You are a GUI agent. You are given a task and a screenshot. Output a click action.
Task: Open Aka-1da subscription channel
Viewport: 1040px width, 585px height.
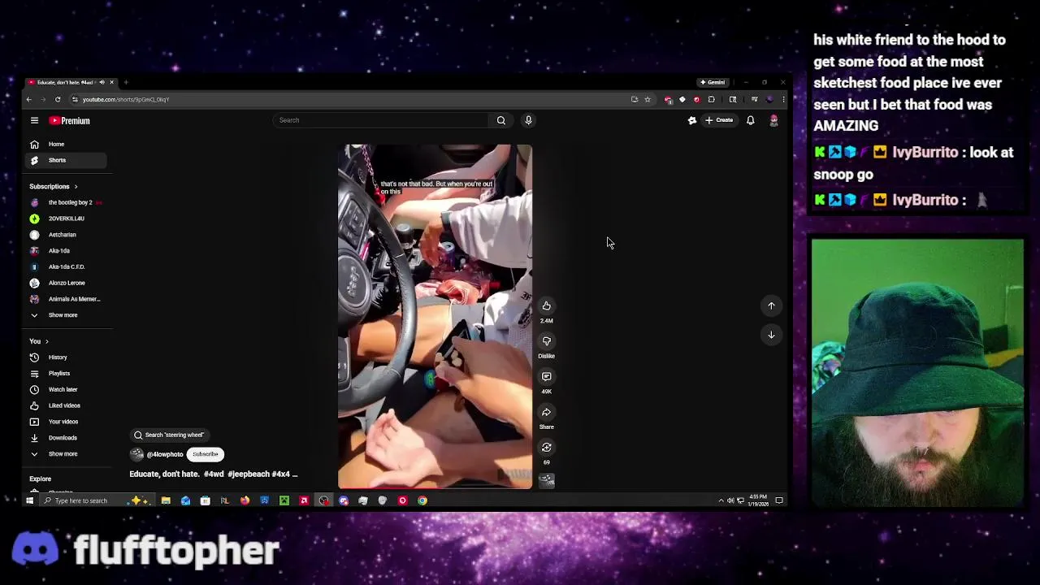[65, 250]
